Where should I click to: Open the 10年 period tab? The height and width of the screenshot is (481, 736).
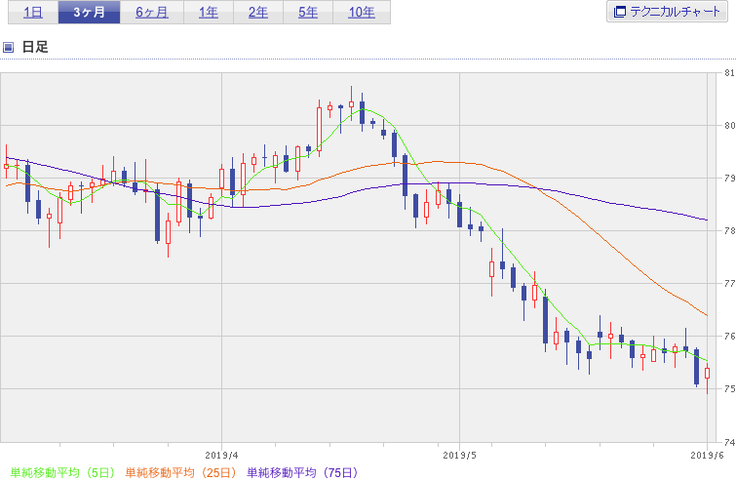362,13
